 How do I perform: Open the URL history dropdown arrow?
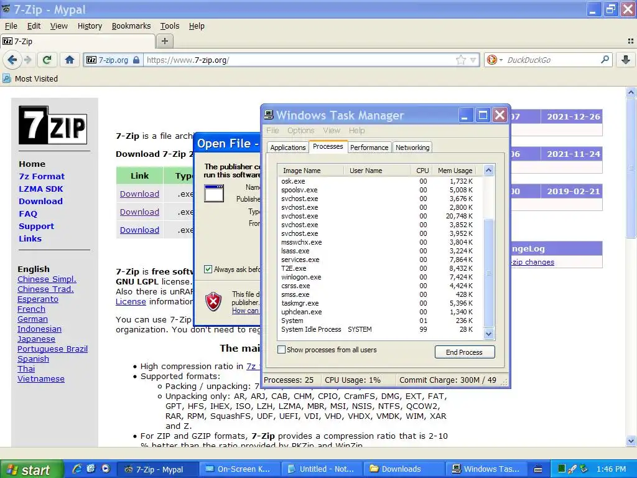[x=473, y=60]
